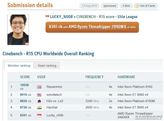This screenshot has height=121, width=164.
Task: Open LUCKY_NOOB's profile photo
Action: pos(18,30)
